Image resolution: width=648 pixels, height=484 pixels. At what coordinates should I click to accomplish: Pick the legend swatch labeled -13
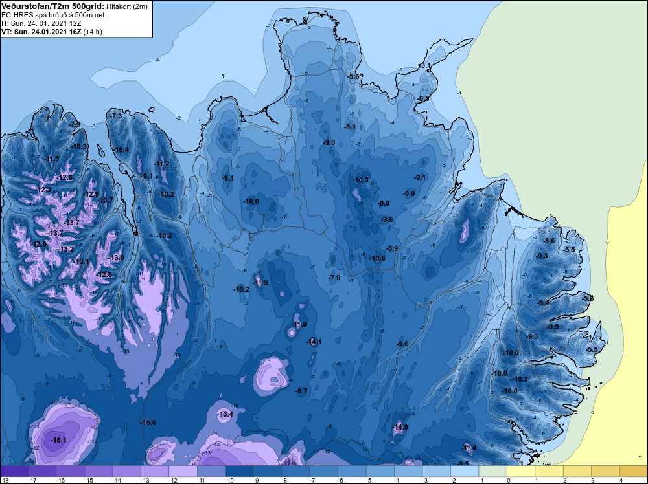pyautogui.click(x=155, y=470)
